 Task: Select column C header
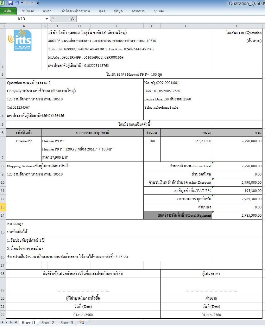pyautogui.click(x=58, y=26)
